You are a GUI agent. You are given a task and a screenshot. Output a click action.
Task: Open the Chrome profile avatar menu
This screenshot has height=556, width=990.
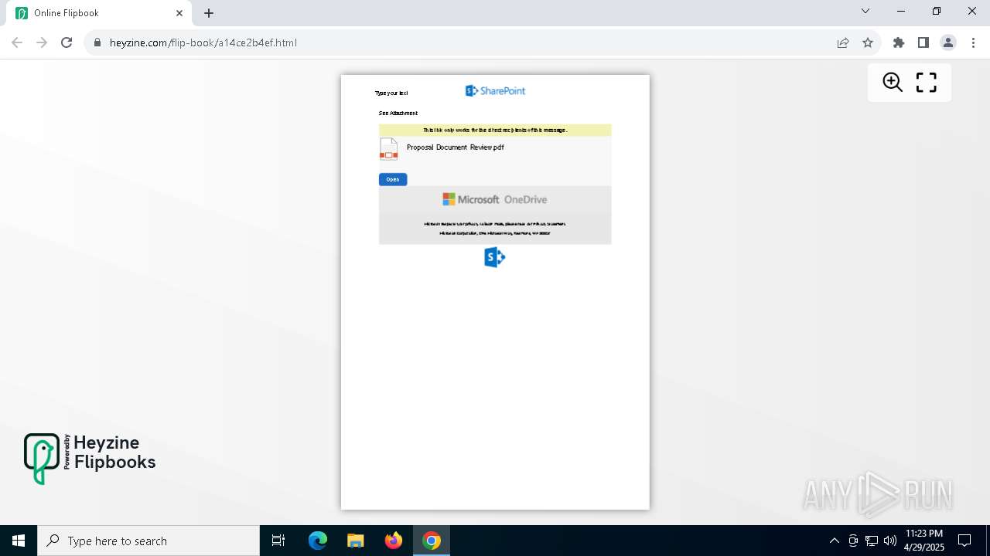(948, 42)
